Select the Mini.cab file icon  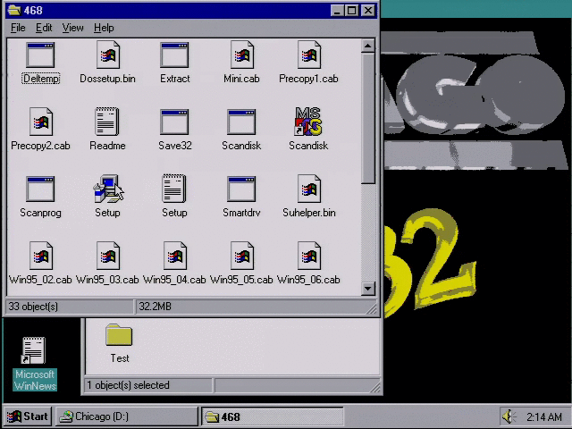pyautogui.click(x=242, y=55)
